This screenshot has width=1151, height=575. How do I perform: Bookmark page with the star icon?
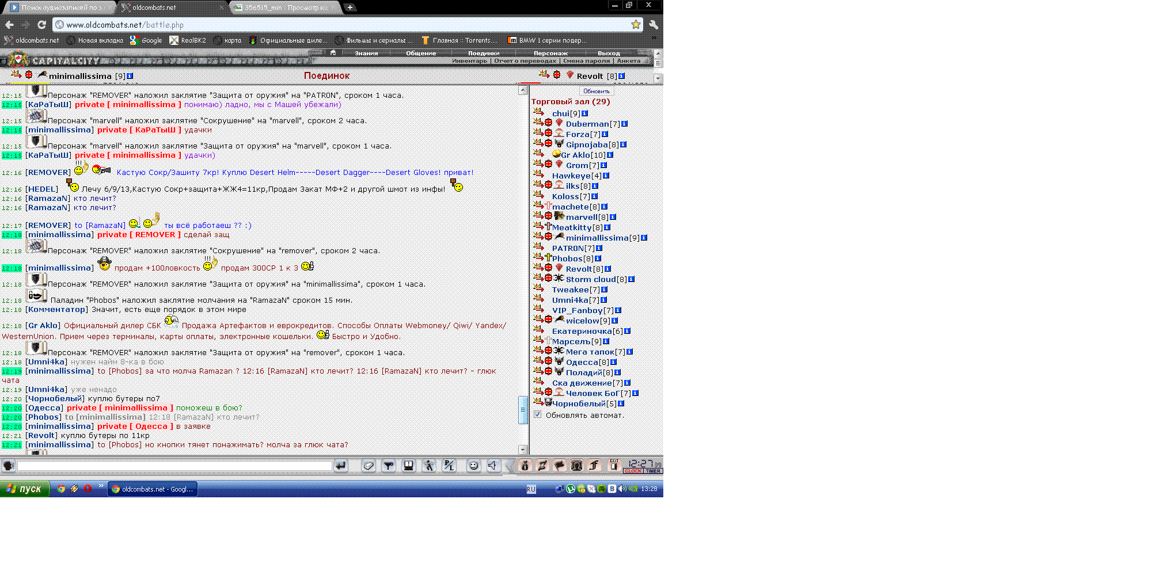[636, 24]
